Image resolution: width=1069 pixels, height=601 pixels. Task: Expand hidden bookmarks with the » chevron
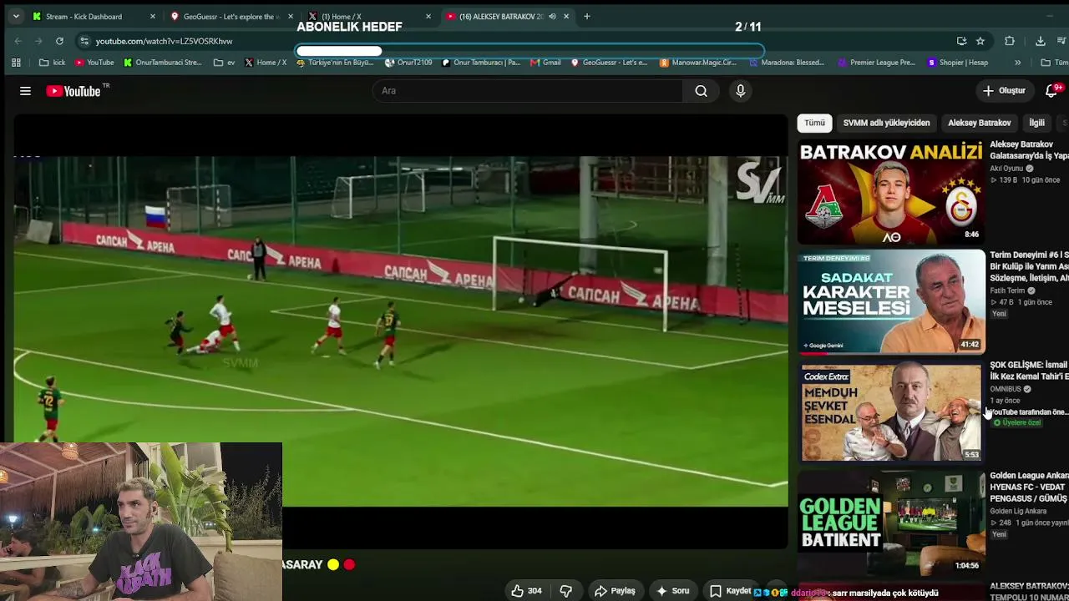(x=1017, y=63)
